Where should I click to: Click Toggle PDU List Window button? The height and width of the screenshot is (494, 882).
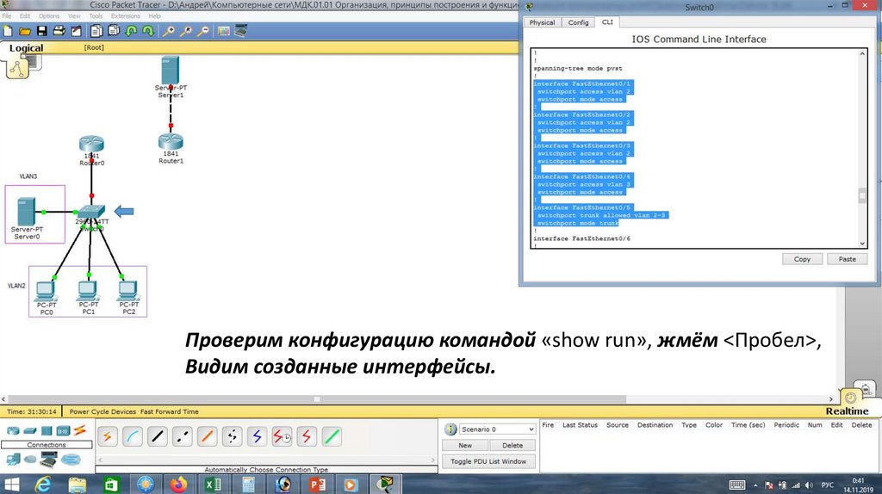click(x=488, y=461)
